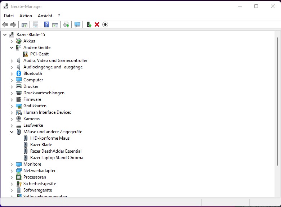This screenshot has width=281, height=207.
Task: Expand the Grafikkarten category
Action: (12, 106)
